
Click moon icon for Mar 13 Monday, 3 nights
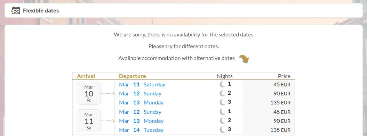(x=222, y=102)
